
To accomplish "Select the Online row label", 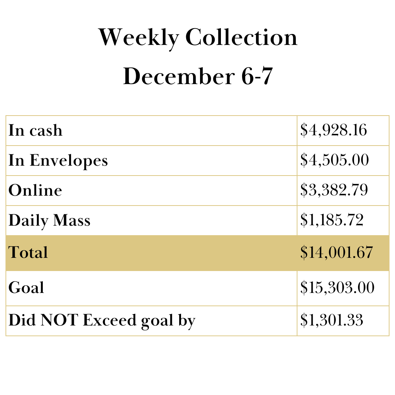I will [x=35, y=191].
